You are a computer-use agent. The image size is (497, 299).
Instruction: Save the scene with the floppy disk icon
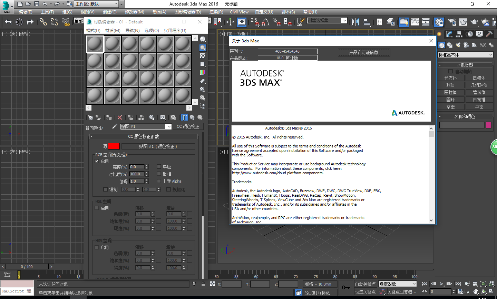tap(37, 4)
